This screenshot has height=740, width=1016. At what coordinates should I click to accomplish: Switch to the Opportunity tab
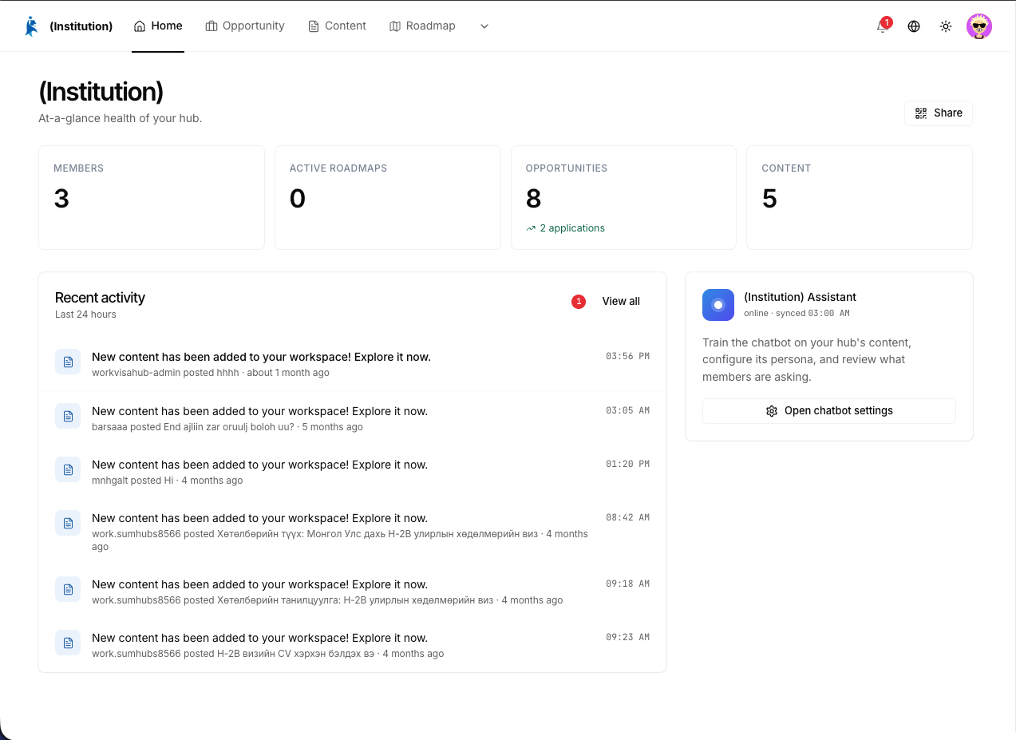pyautogui.click(x=245, y=26)
